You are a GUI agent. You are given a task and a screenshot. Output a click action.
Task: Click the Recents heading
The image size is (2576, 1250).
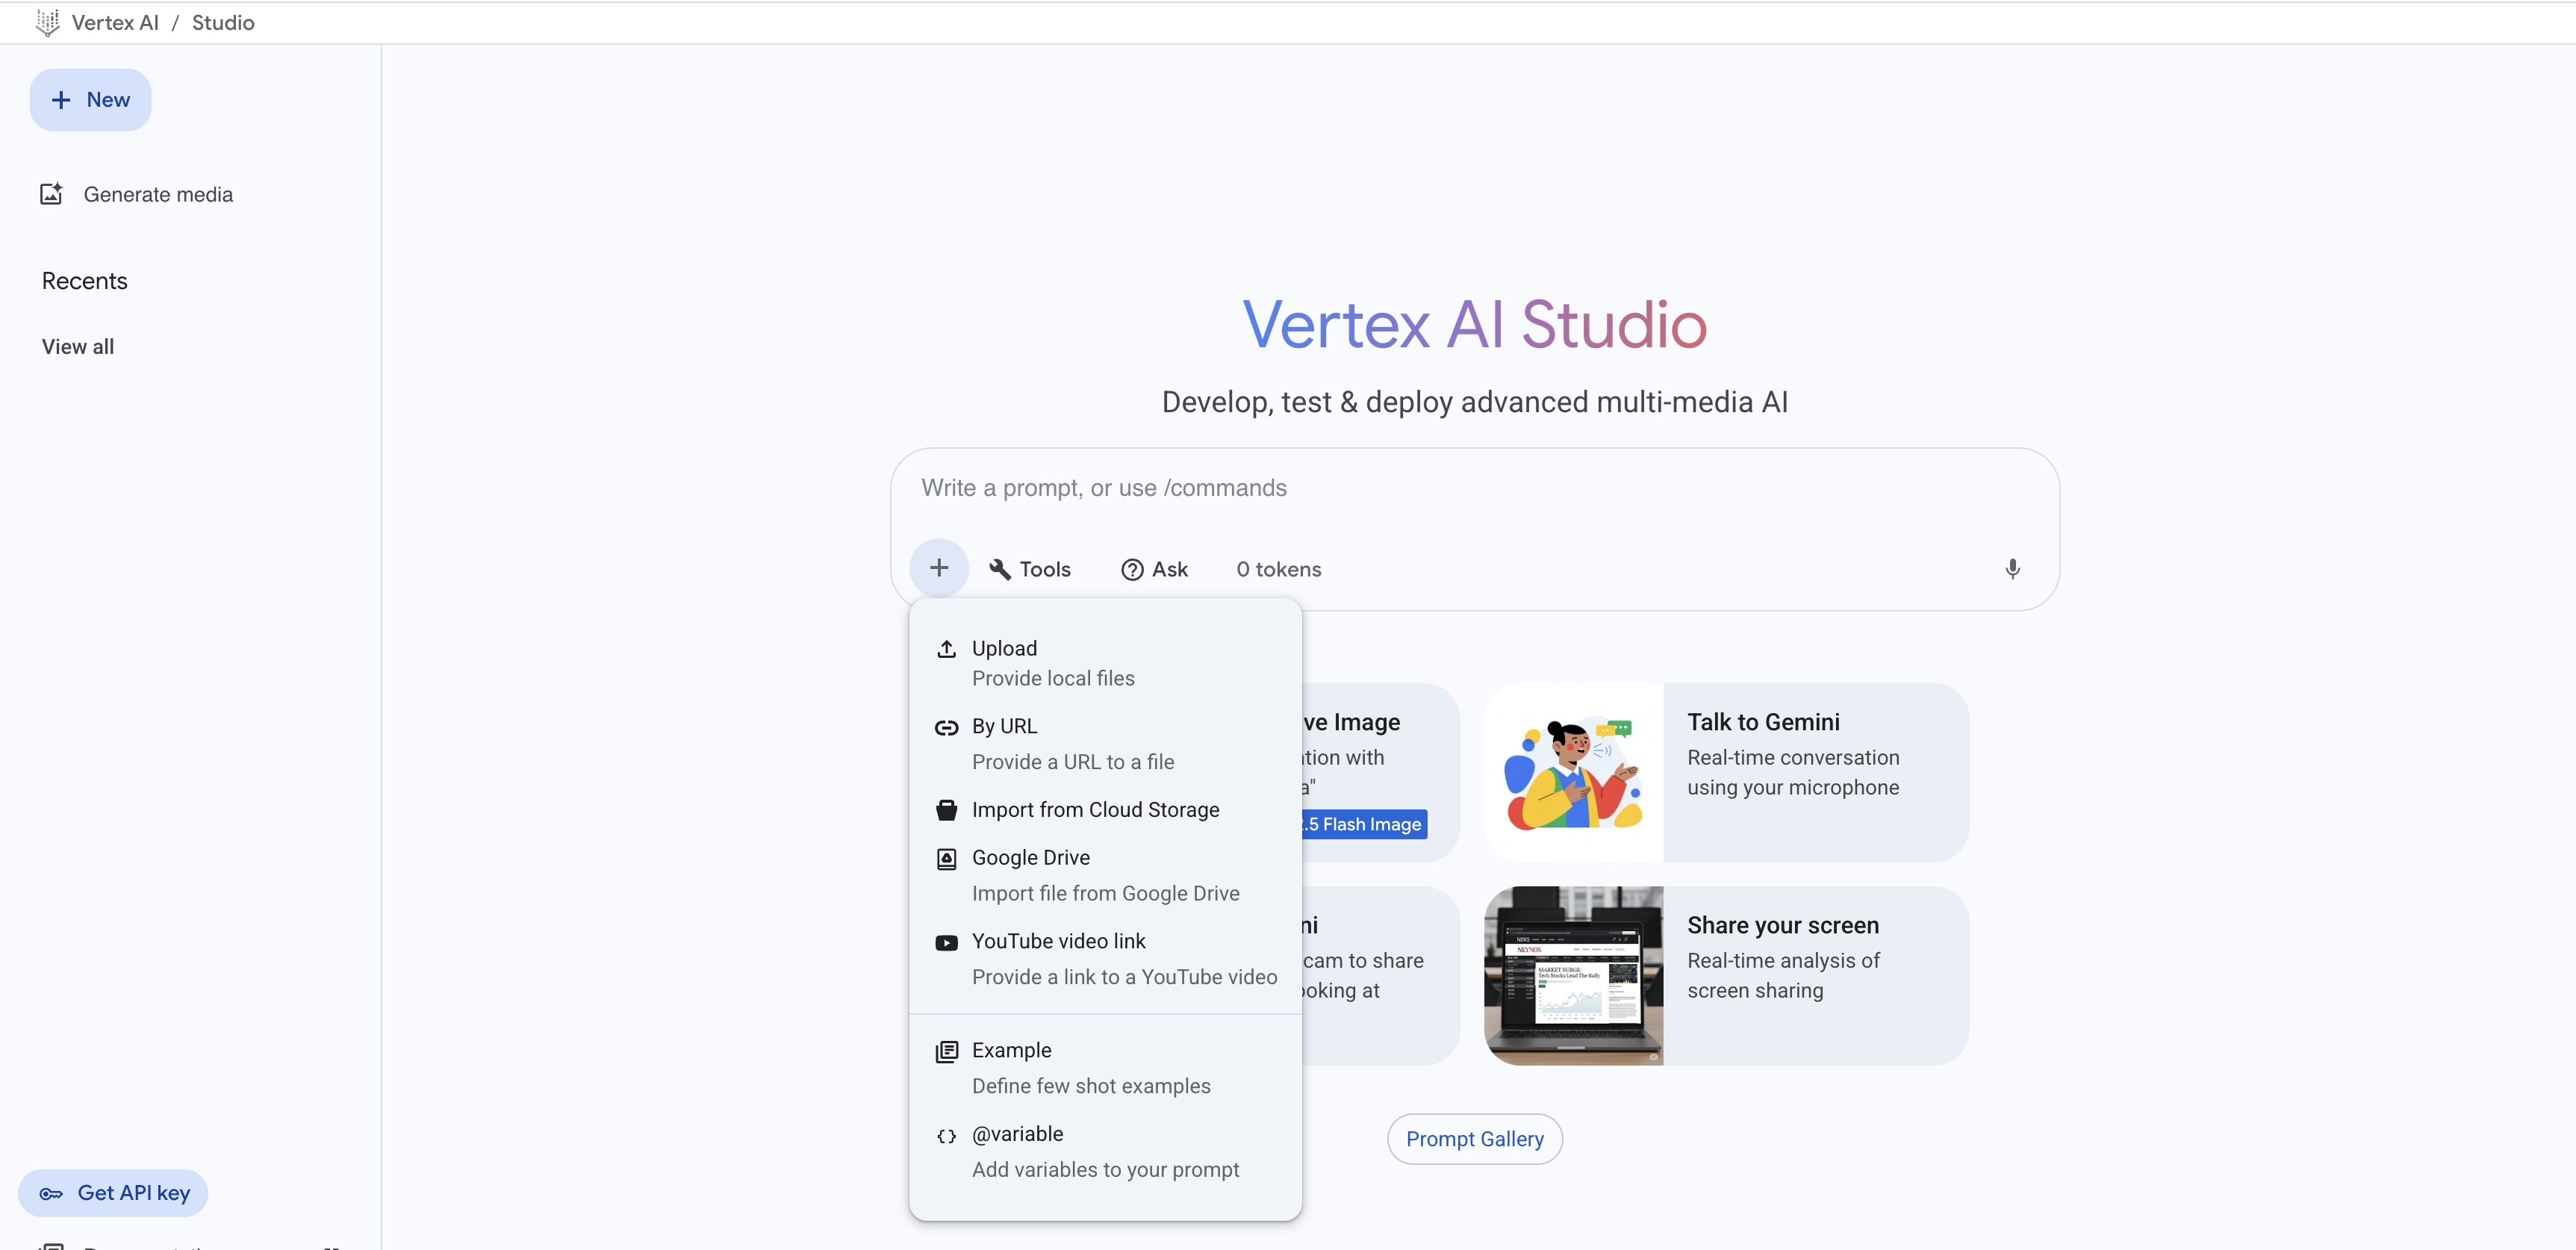click(85, 281)
